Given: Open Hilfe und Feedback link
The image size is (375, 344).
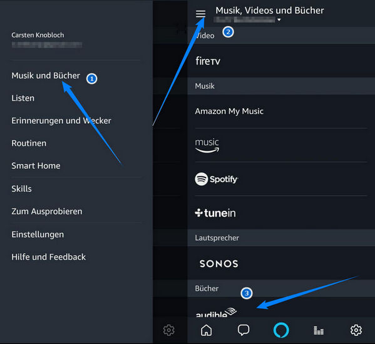Looking at the screenshot, I should click(49, 257).
